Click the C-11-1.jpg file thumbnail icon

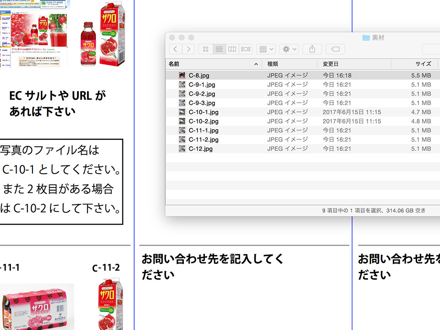(182, 130)
